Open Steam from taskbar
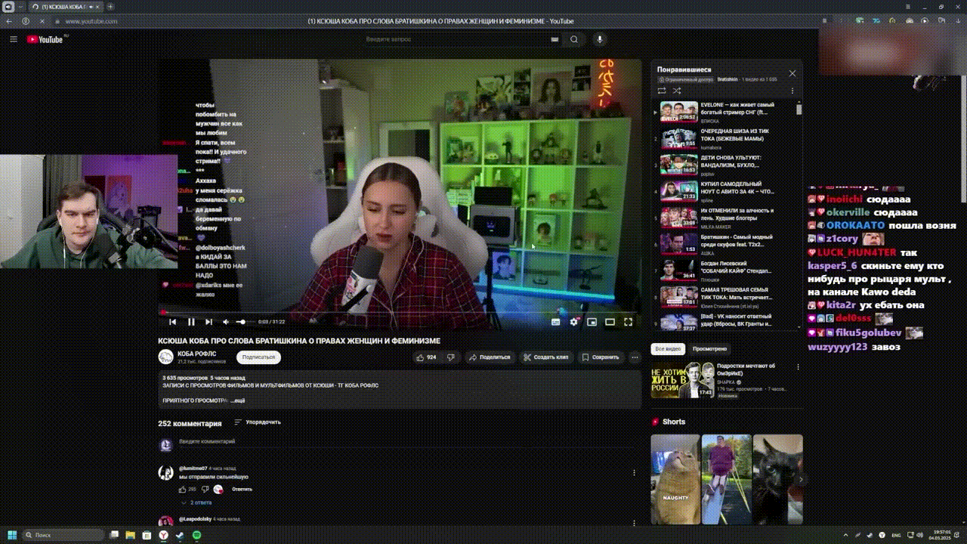 (x=180, y=535)
